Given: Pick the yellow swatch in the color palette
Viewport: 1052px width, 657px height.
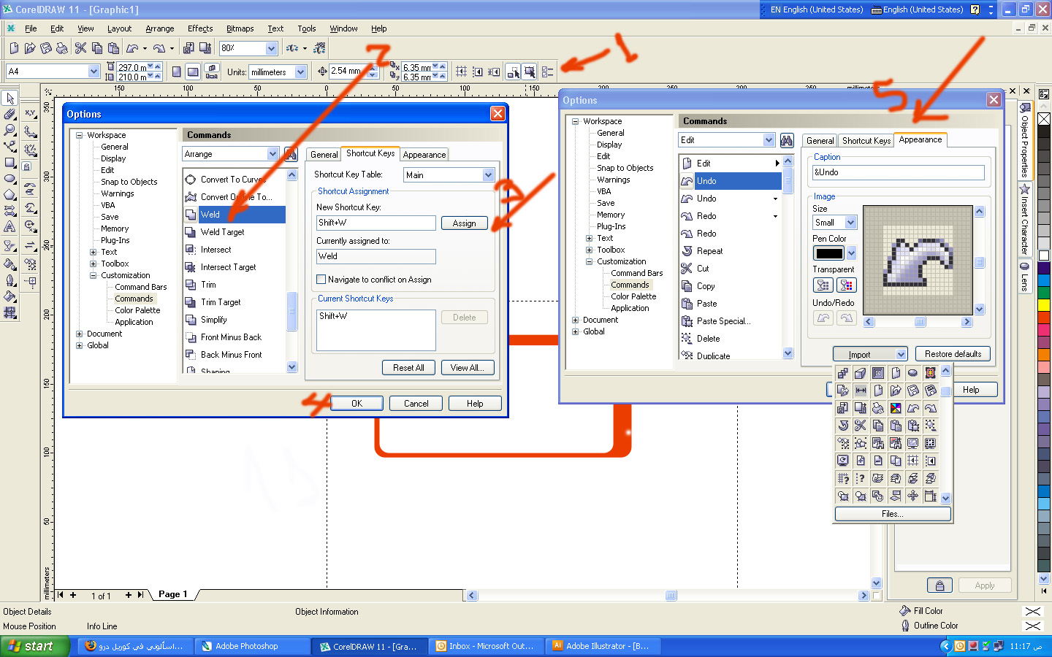Looking at the screenshot, I should (1044, 304).
